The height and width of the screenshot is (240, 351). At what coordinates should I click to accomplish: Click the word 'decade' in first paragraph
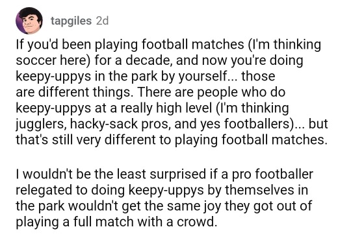pos(149,60)
